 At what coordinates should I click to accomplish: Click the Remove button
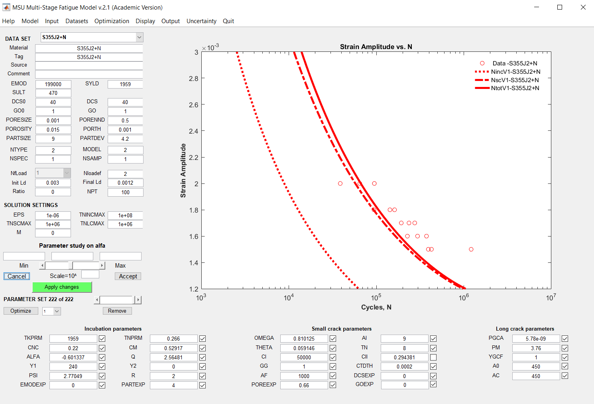click(x=117, y=311)
